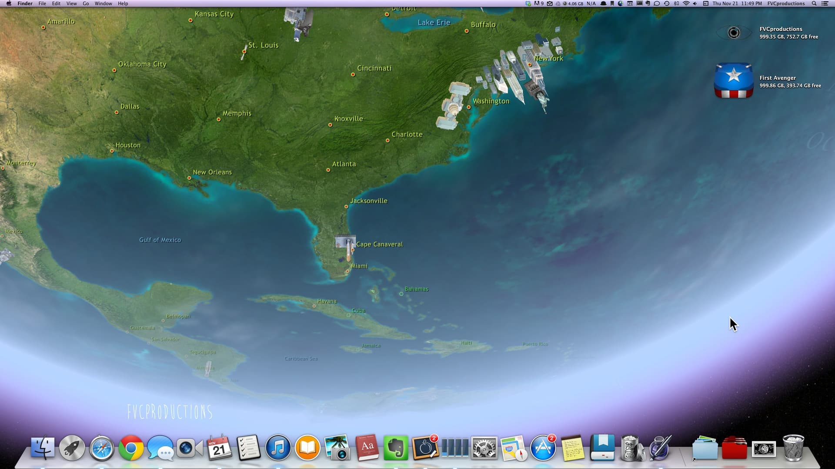
Task: Open the Window menu
Action: (x=103, y=3)
